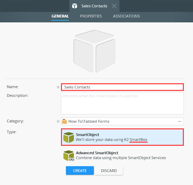Click the "Type:" label
Image resolution: width=193 pixels, height=185 pixels.
[12, 132]
